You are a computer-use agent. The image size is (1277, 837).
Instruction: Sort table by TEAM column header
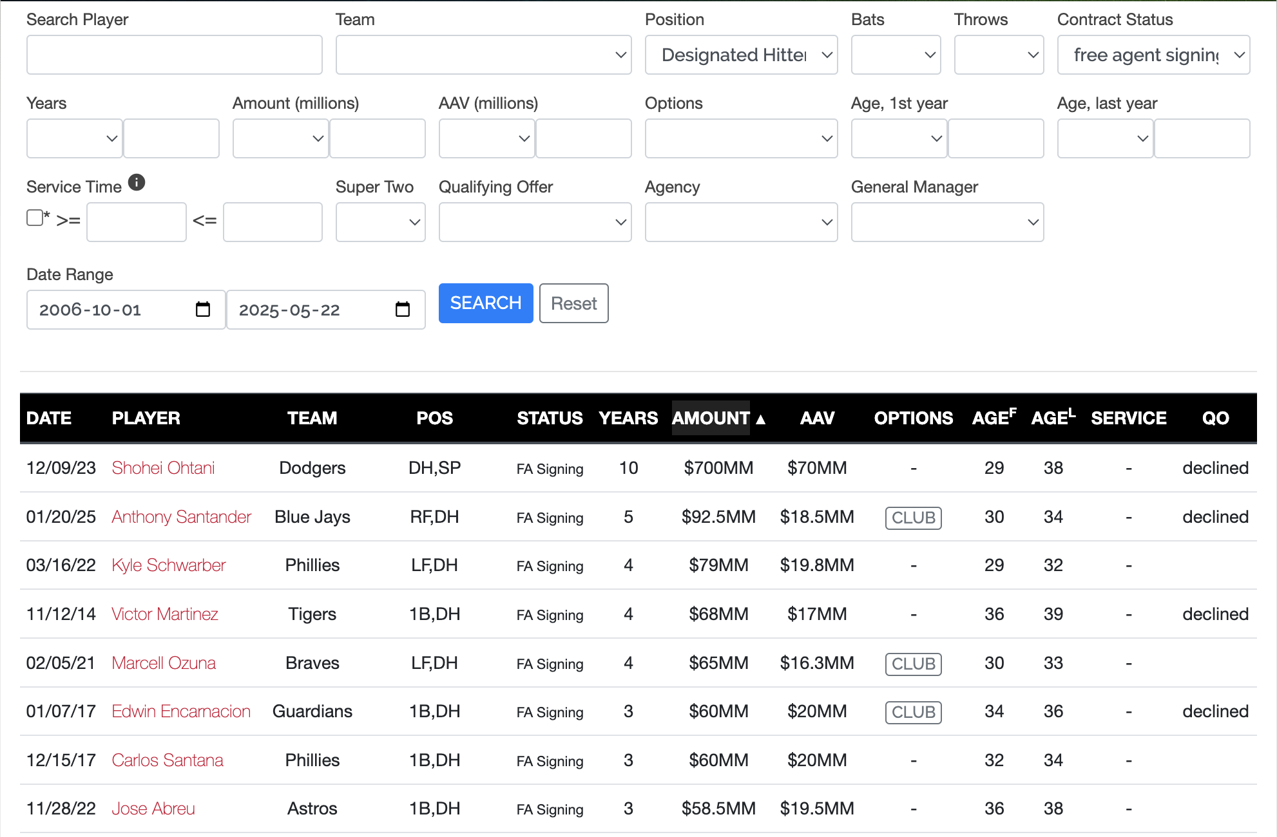[x=312, y=418]
